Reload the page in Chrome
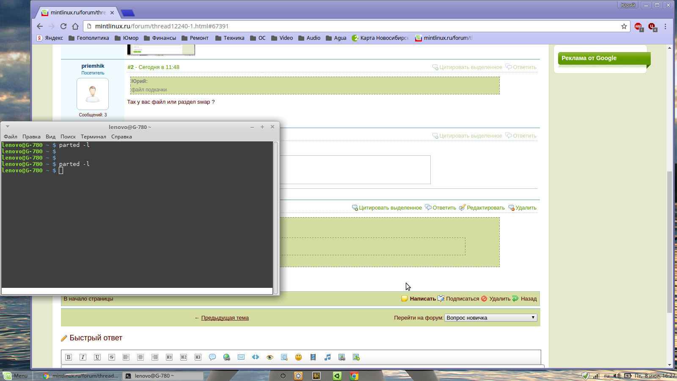Image resolution: width=677 pixels, height=381 pixels. click(x=63, y=26)
